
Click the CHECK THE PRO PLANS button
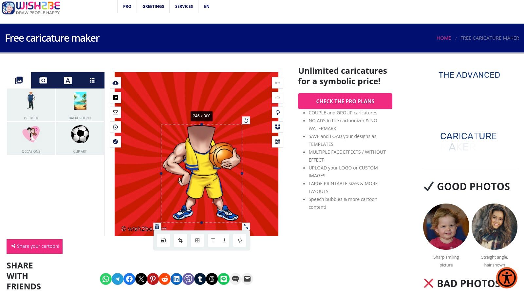(345, 101)
